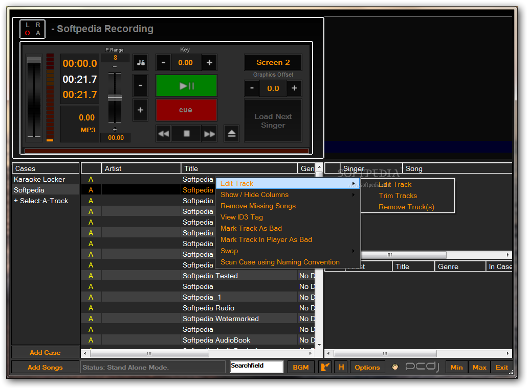Click the orange arrow icon next to BGM
The height and width of the screenshot is (389, 528).
coord(325,367)
